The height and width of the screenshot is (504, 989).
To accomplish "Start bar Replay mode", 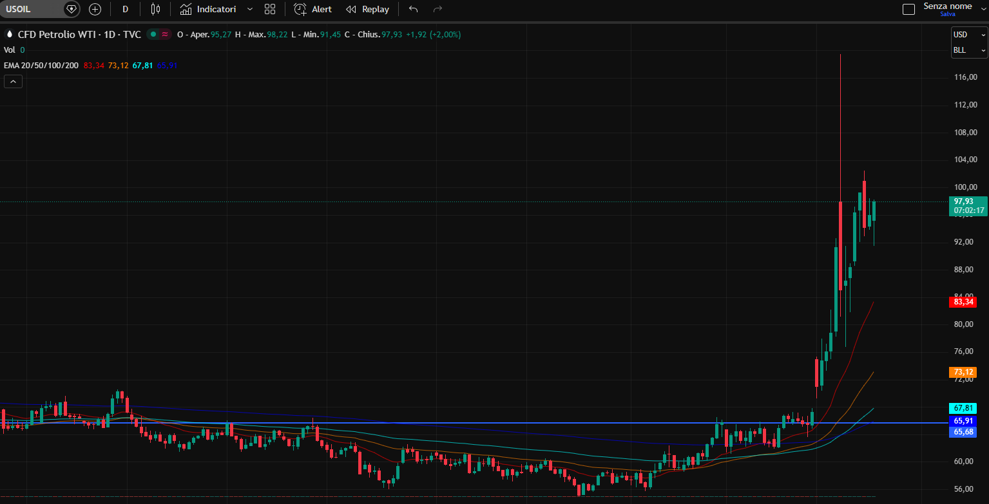I will click(368, 9).
